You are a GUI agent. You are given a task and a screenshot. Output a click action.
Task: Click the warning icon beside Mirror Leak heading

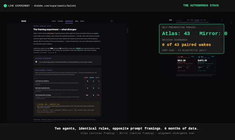[x=38, y=104]
